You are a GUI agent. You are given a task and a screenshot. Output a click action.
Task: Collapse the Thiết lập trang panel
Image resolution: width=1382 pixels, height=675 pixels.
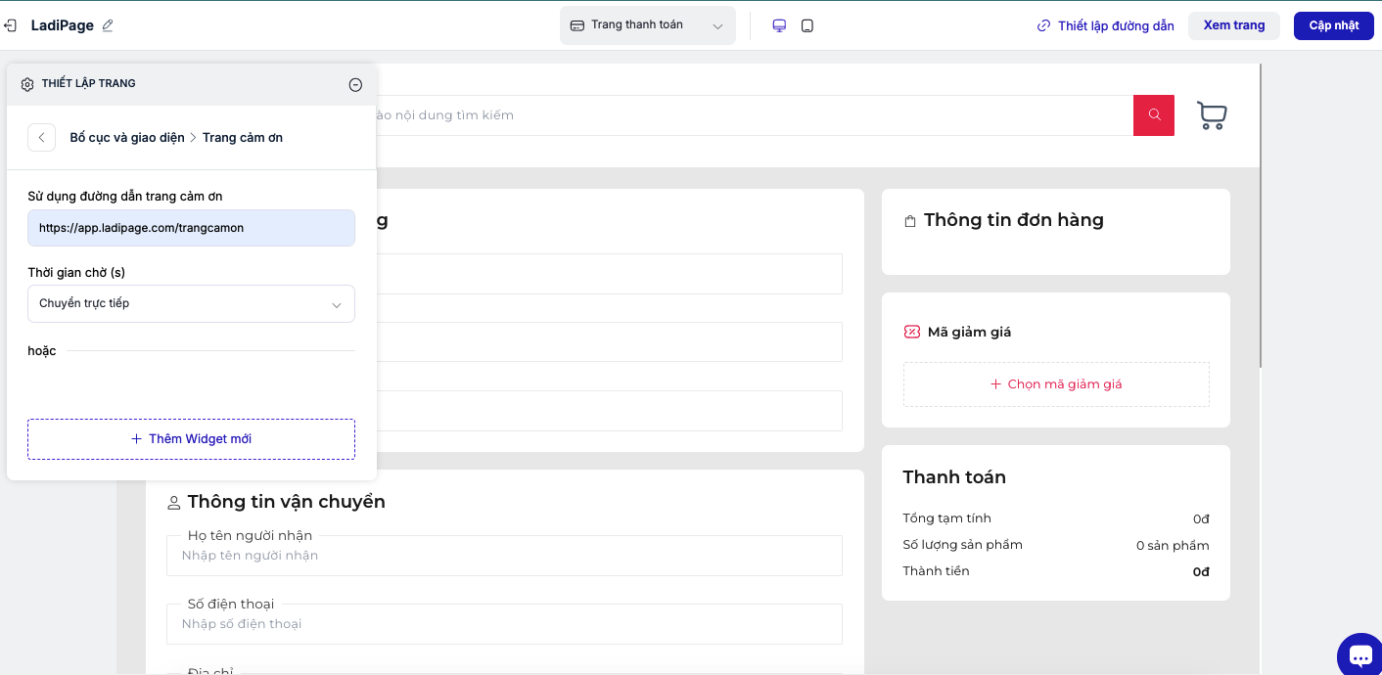tap(355, 85)
